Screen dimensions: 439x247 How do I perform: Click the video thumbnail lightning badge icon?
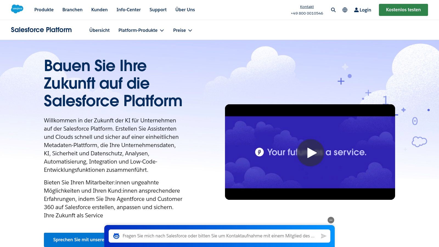259,152
